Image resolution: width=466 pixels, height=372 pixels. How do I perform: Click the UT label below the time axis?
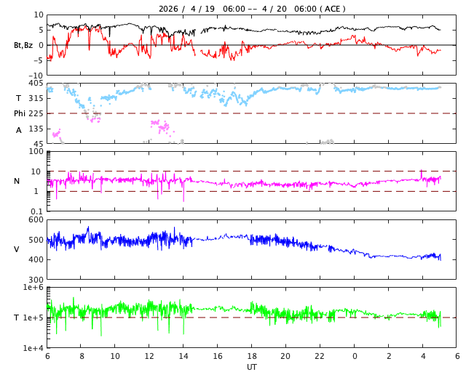(x=252, y=367)
